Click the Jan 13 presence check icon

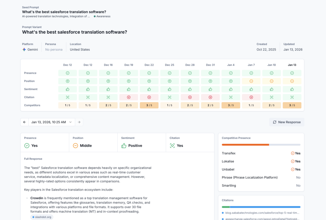(292, 73)
